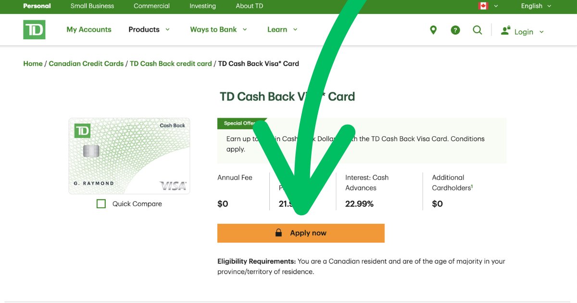The image size is (577, 303).
Task: Open the My Accounts link
Action: 89,30
